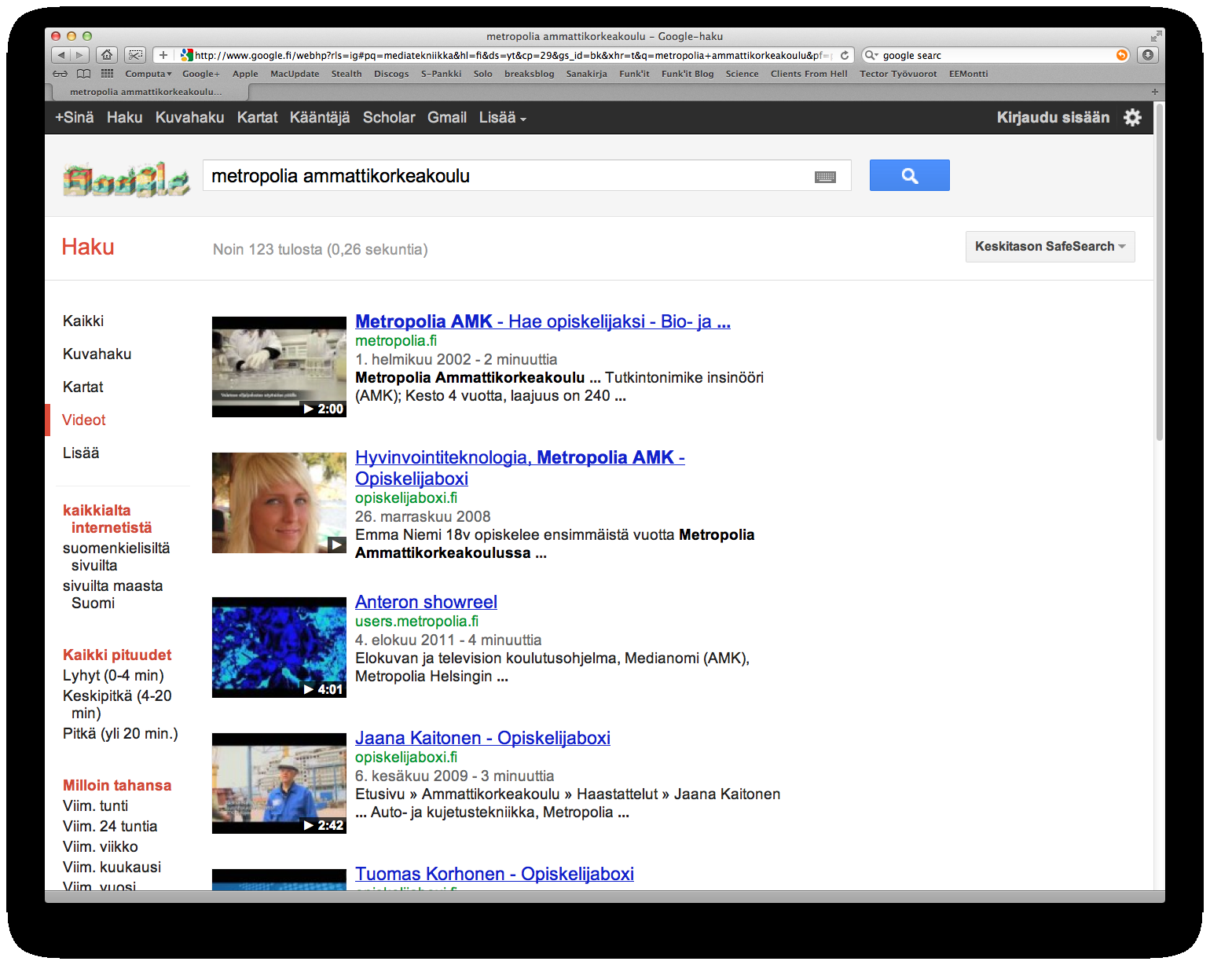This screenshot has height=965, width=1210.
Task: Filter results by Viim. kuukausi
Action: 112,867
